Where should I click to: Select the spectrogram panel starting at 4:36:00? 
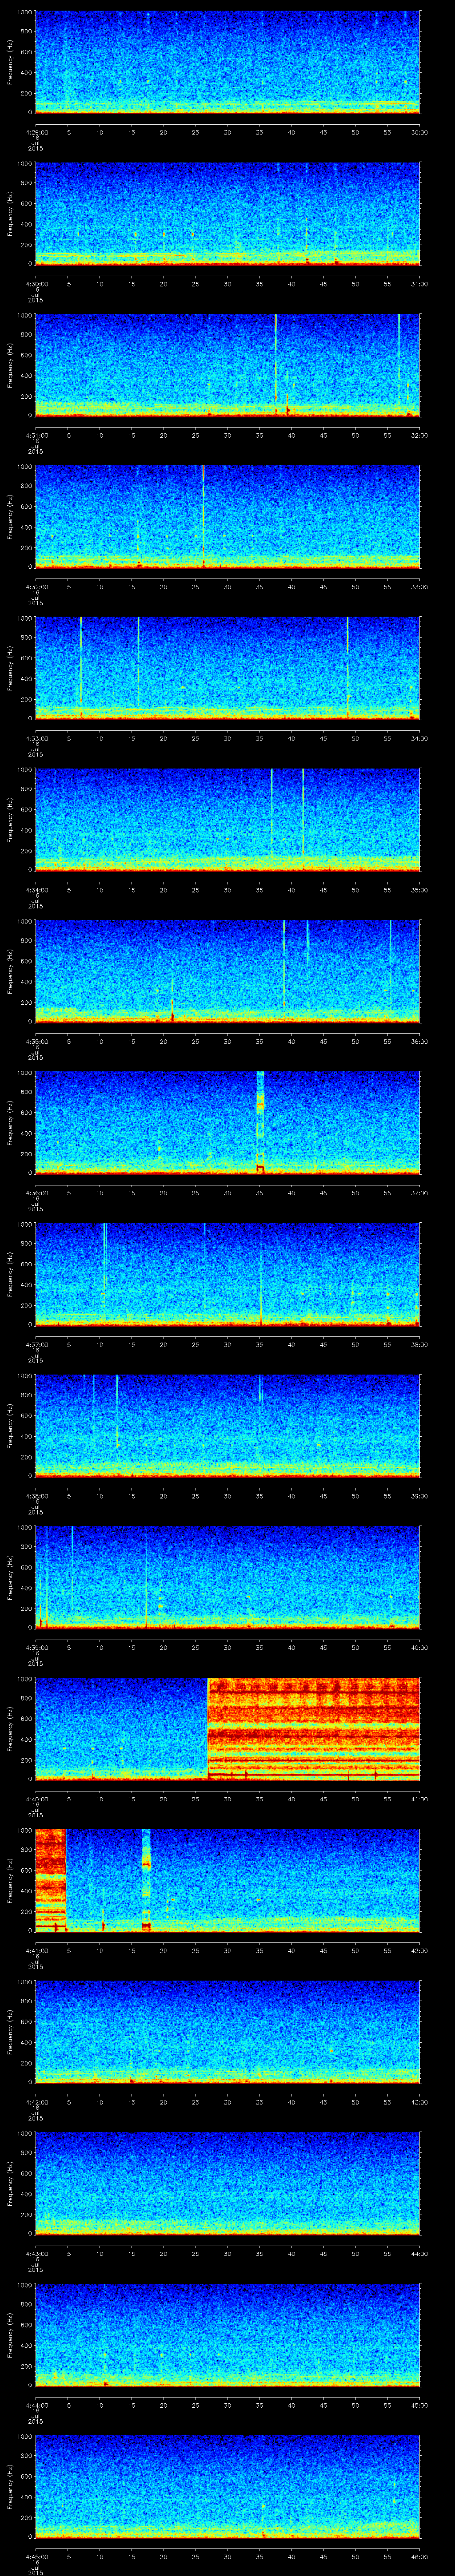pos(227,1122)
